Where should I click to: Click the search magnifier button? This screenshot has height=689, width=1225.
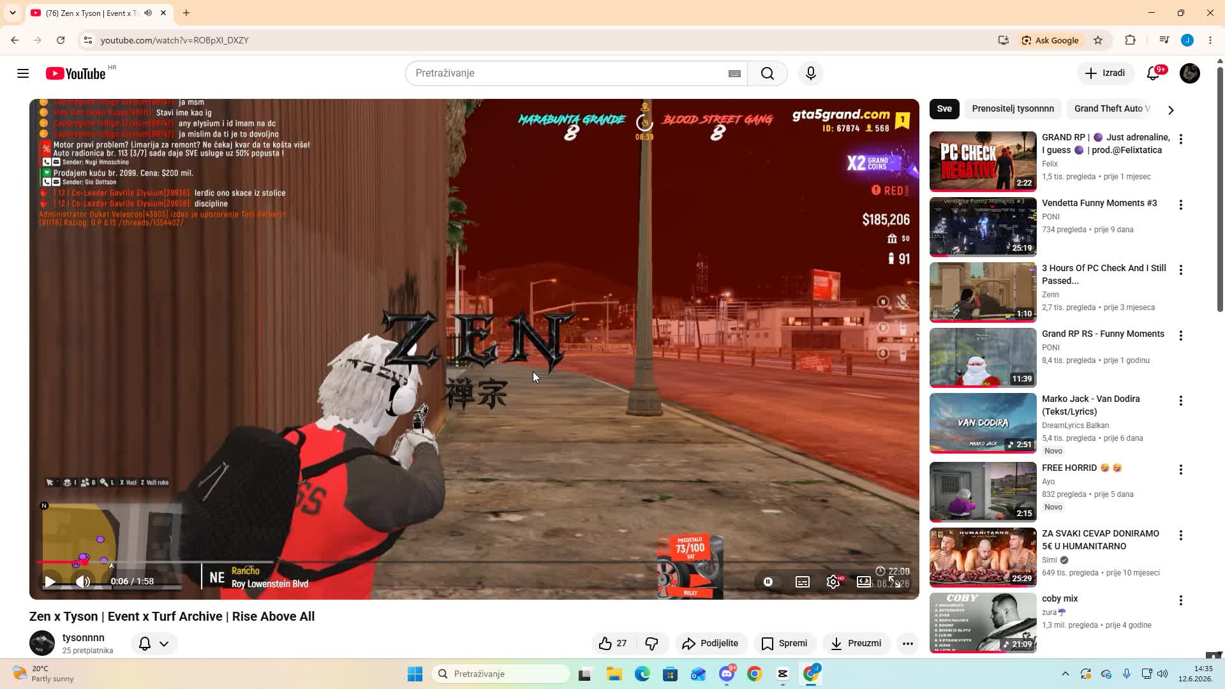coord(768,73)
